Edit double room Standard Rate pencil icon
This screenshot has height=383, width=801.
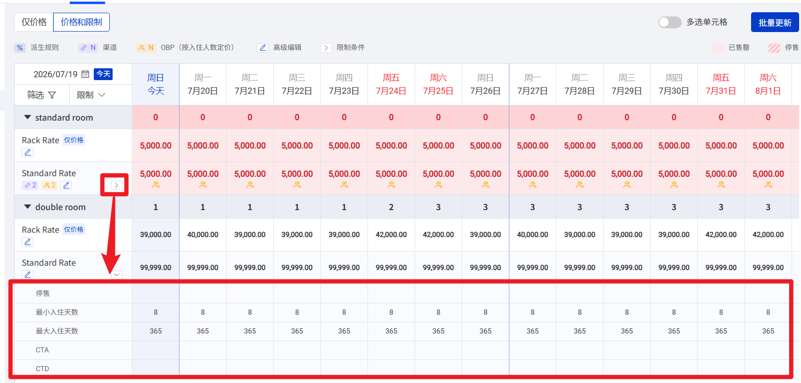pos(28,275)
